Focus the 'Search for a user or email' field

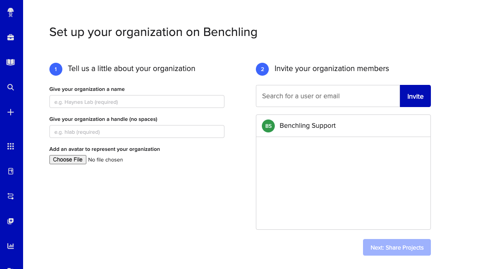pyautogui.click(x=327, y=96)
